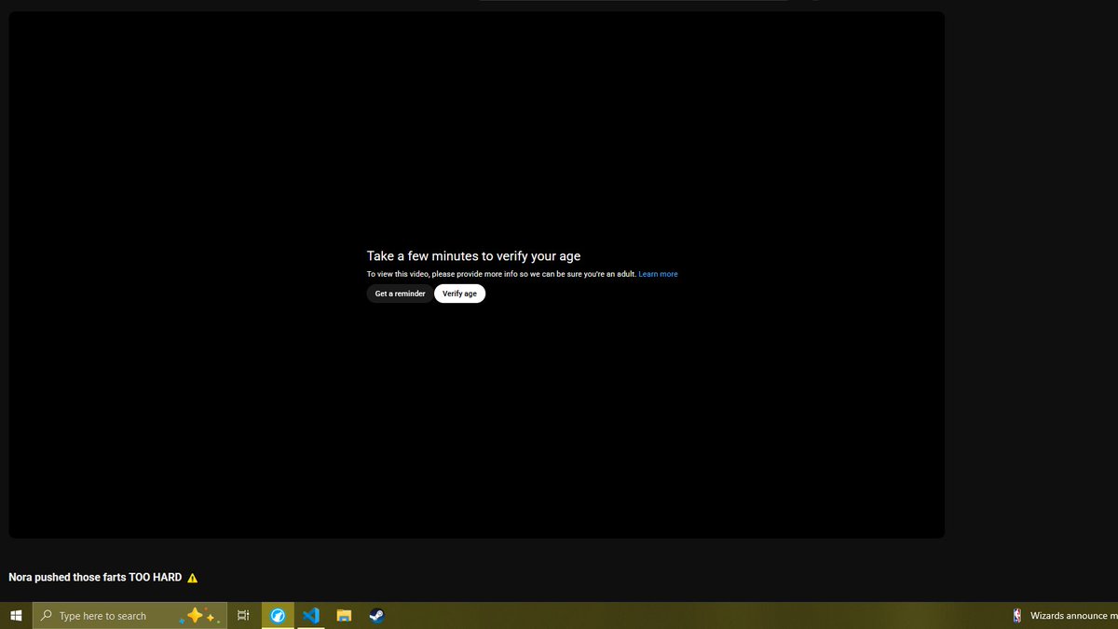This screenshot has height=629, width=1118.
Task: Open Visual Studio Code from the taskbar
Action: (x=311, y=616)
